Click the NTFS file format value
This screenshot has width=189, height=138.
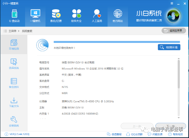(65, 87)
